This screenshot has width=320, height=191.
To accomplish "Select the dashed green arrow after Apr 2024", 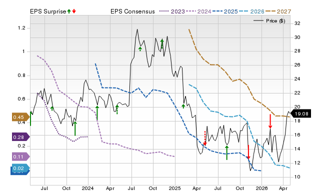I will coord(117,109).
